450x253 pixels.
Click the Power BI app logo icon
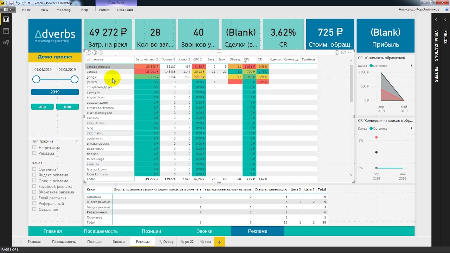point(3,3)
